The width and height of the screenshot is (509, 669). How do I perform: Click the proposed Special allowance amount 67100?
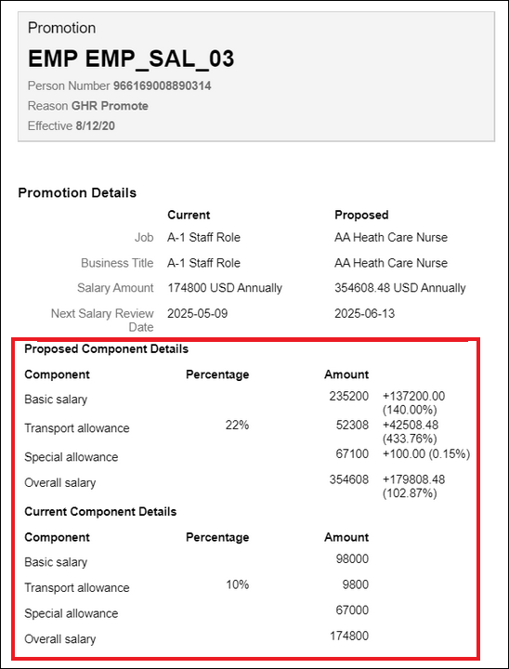pos(352,454)
